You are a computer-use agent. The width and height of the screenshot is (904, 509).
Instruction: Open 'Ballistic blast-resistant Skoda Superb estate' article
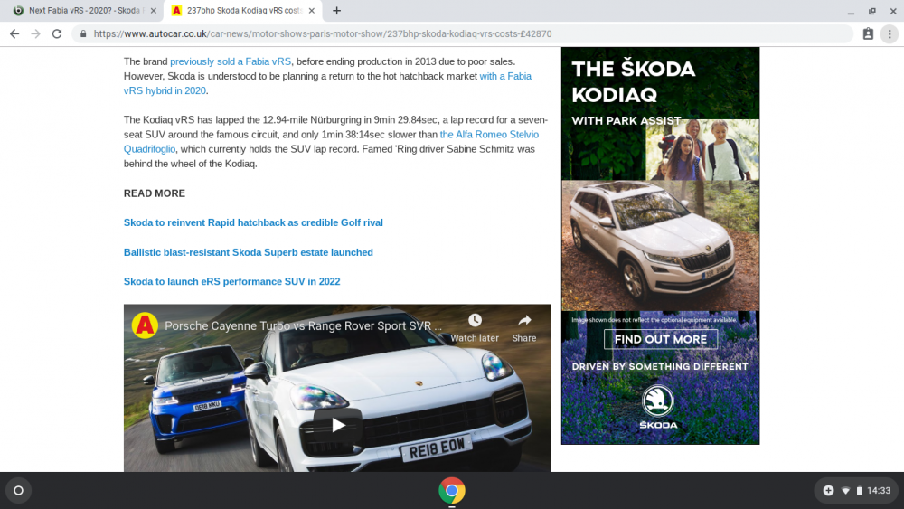[x=249, y=252]
